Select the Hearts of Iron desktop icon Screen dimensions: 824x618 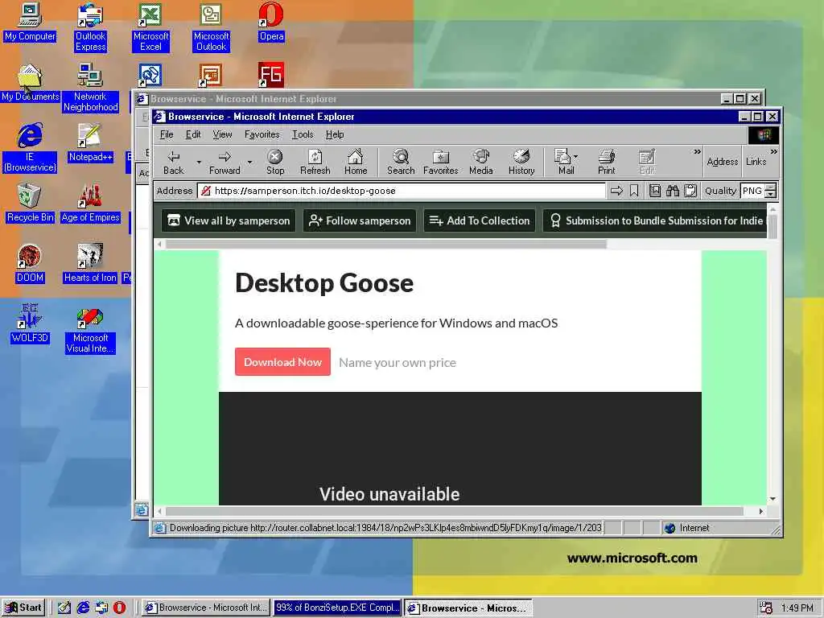click(x=90, y=263)
